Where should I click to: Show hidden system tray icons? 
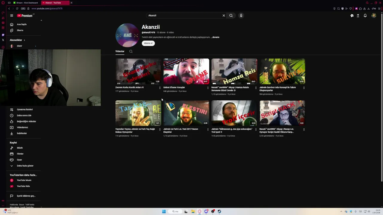click(341, 211)
